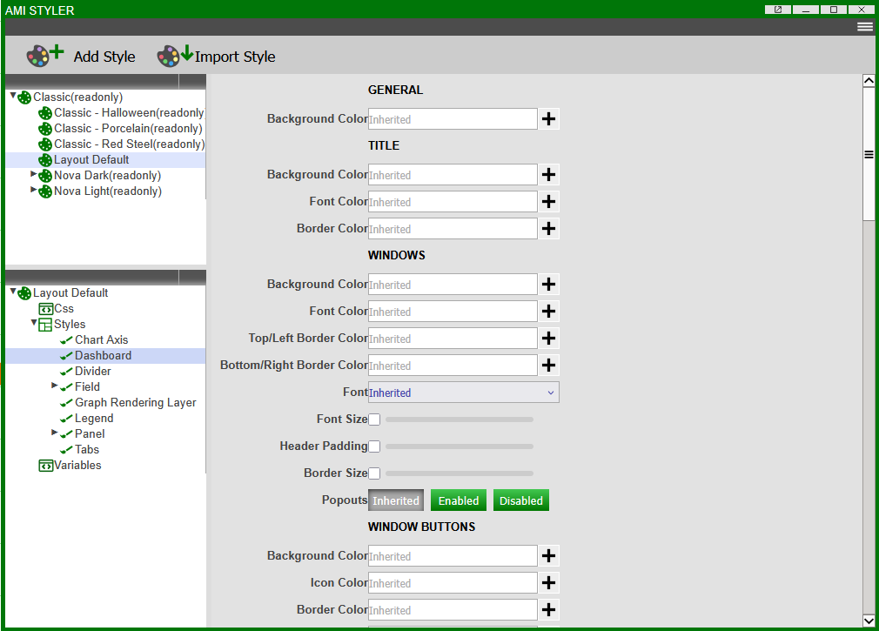Image resolution: width=879 pixels, height=631 pixels.
Task: Select the Css node icon in tree
Action: [x=46, y=309]
